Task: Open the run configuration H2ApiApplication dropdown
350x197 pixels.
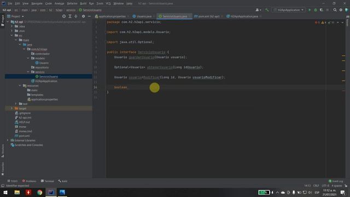Action: (x=289, y=10)
